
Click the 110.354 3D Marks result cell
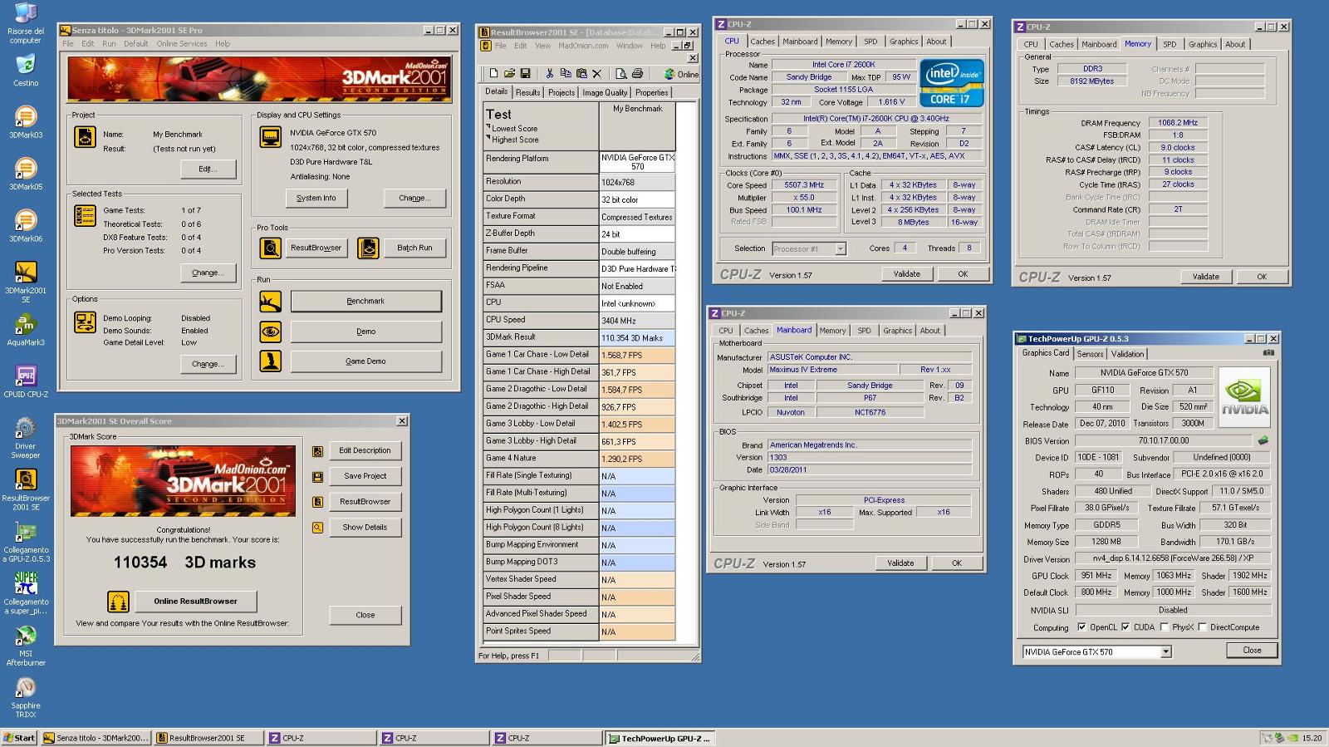tap(637, 337)
